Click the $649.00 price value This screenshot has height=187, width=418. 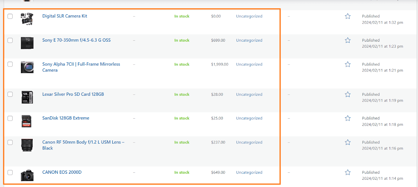point(218,172)
